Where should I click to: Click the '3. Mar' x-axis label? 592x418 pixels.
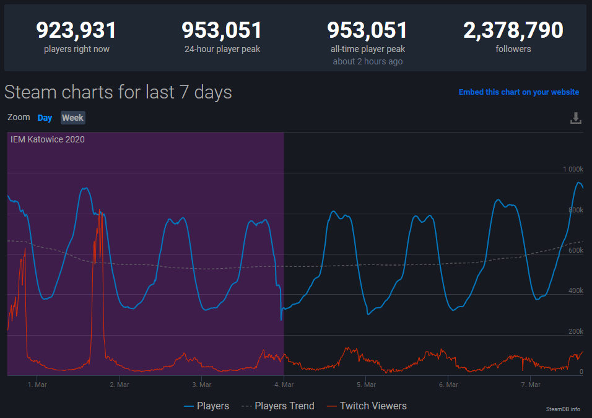click(202, 385)
